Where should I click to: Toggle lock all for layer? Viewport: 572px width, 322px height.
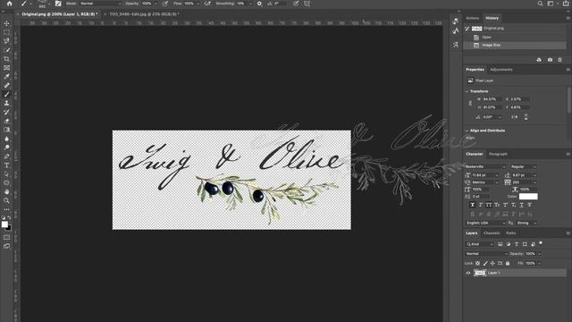pyautogui.click(x=508, y=263)
